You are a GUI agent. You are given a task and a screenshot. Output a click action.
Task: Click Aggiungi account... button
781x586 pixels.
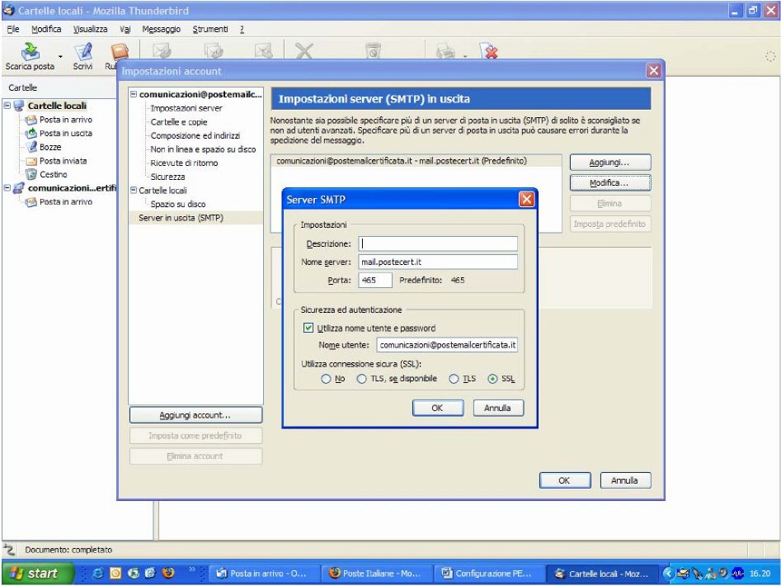pos(195,415)
